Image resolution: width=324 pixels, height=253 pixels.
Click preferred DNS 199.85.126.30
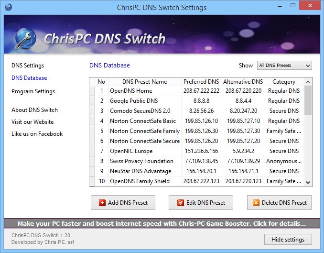point(202,131)
